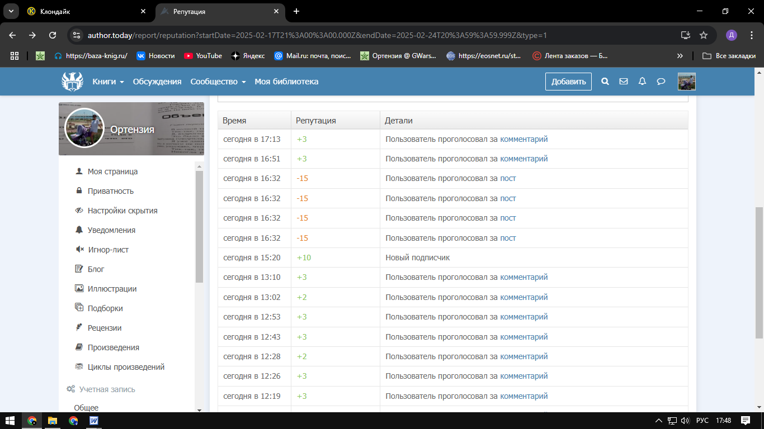Open the комментарий link at 17:13 row
This screenshot has width=764, height=429.
click(524, 139)
